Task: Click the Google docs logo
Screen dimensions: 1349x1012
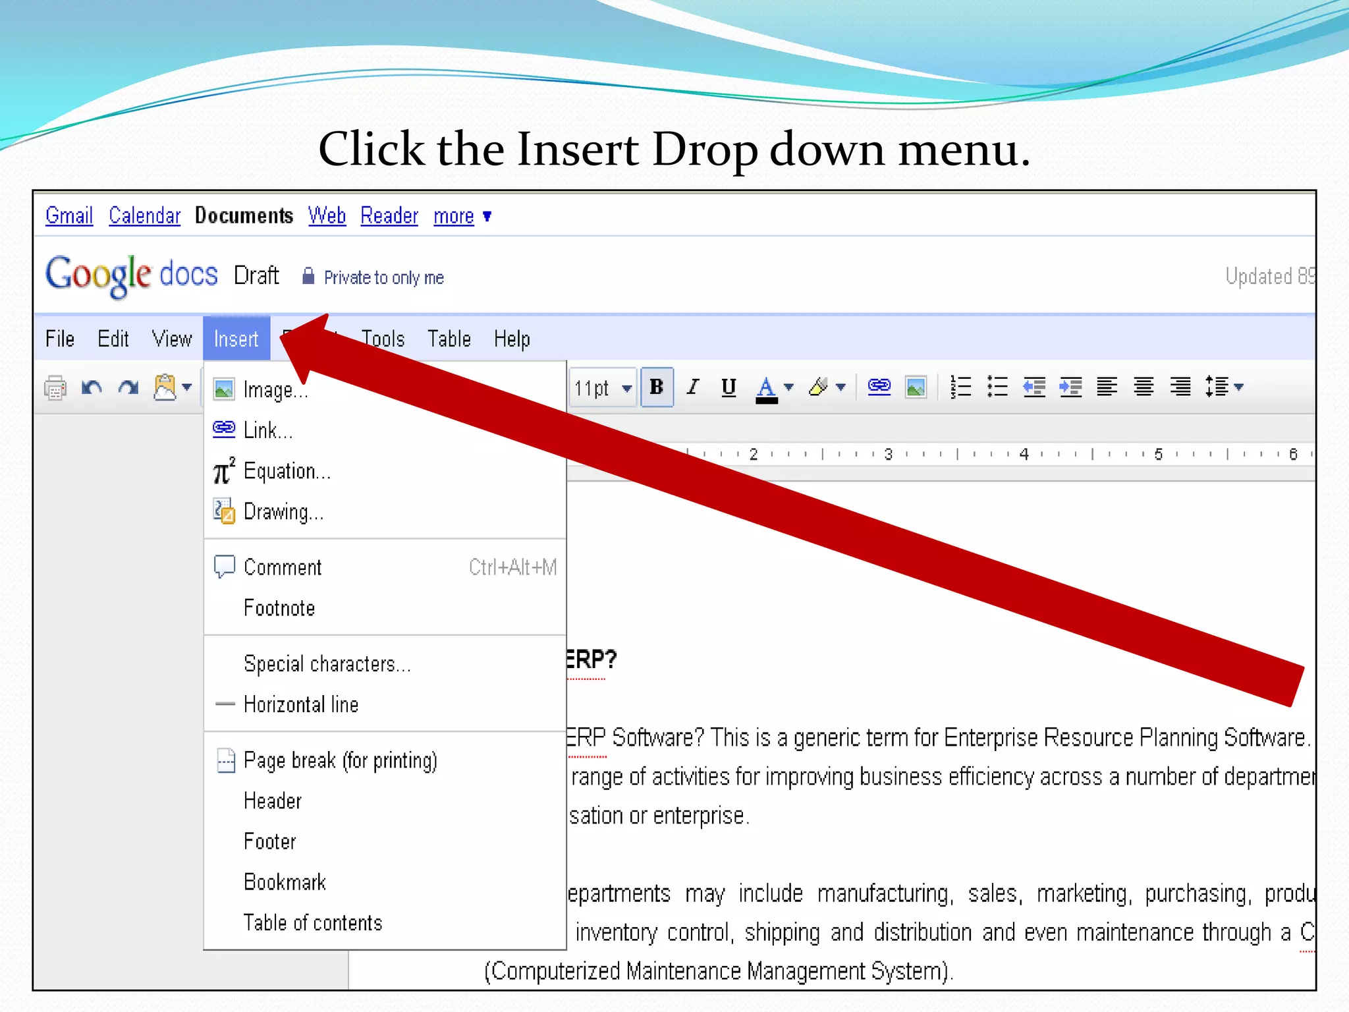Action: coord(131,275)
